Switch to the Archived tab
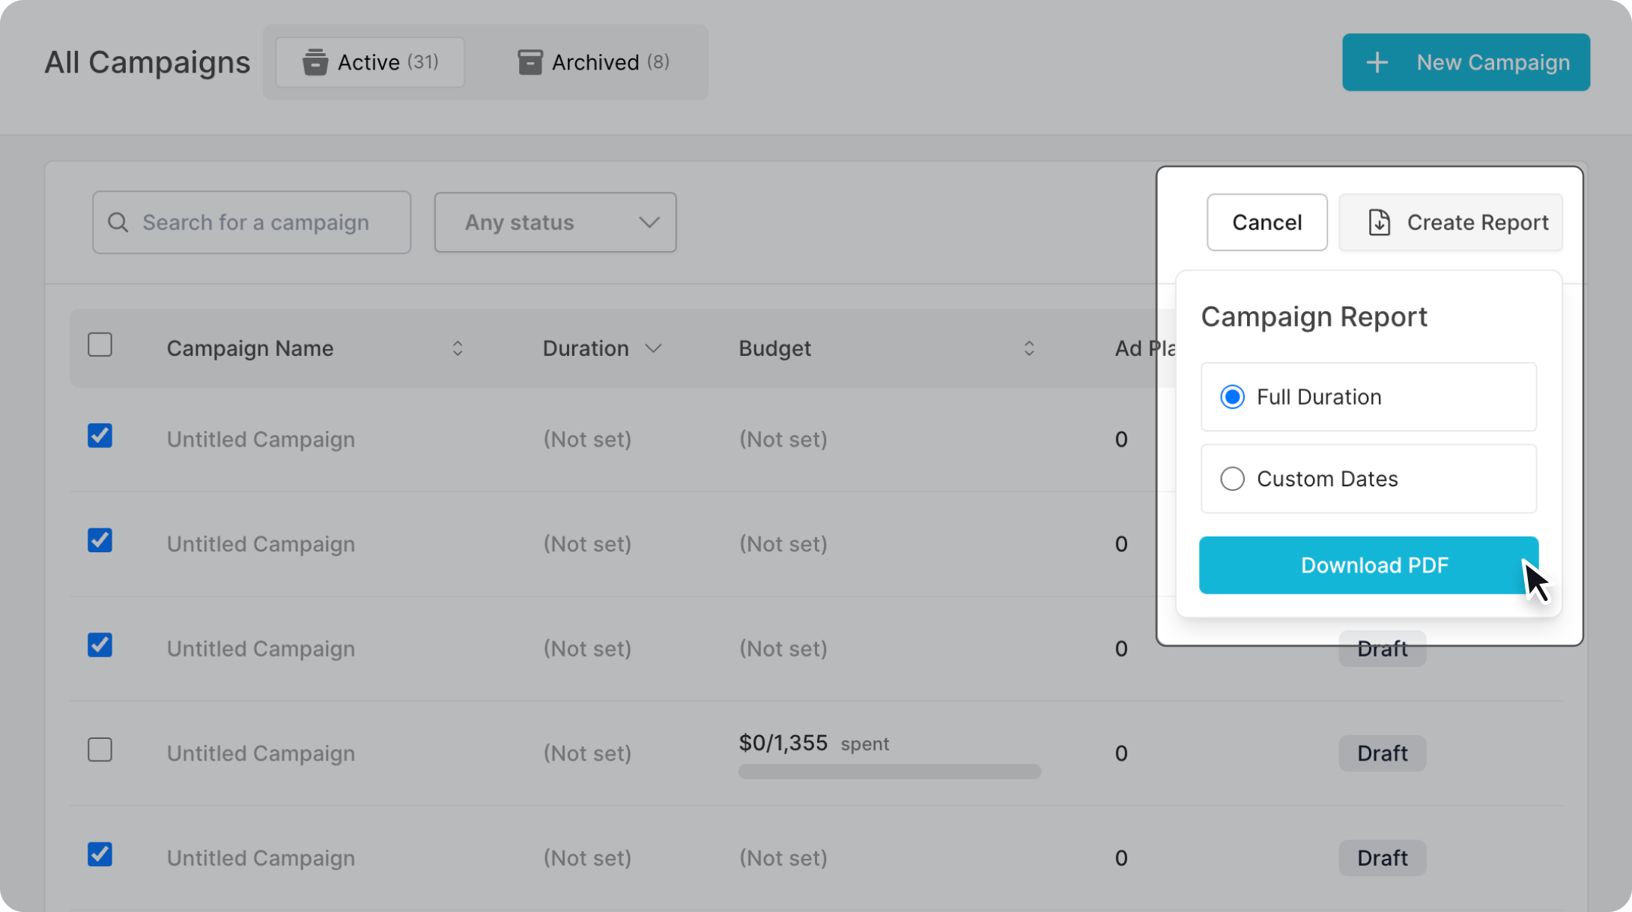 click(593, 62)
